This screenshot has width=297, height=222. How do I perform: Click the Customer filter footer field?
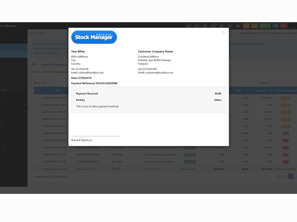(x=152, y=169)
